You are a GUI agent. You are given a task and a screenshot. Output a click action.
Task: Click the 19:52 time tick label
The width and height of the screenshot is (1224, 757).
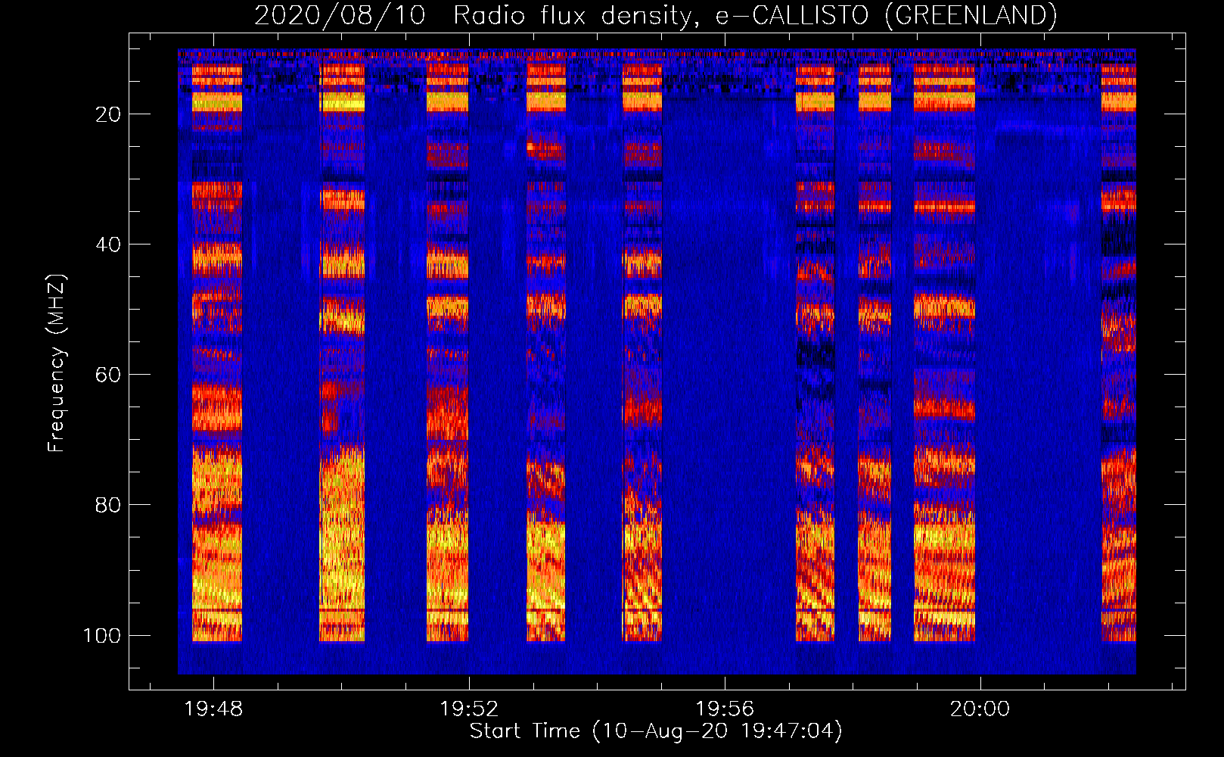point(469,709)
